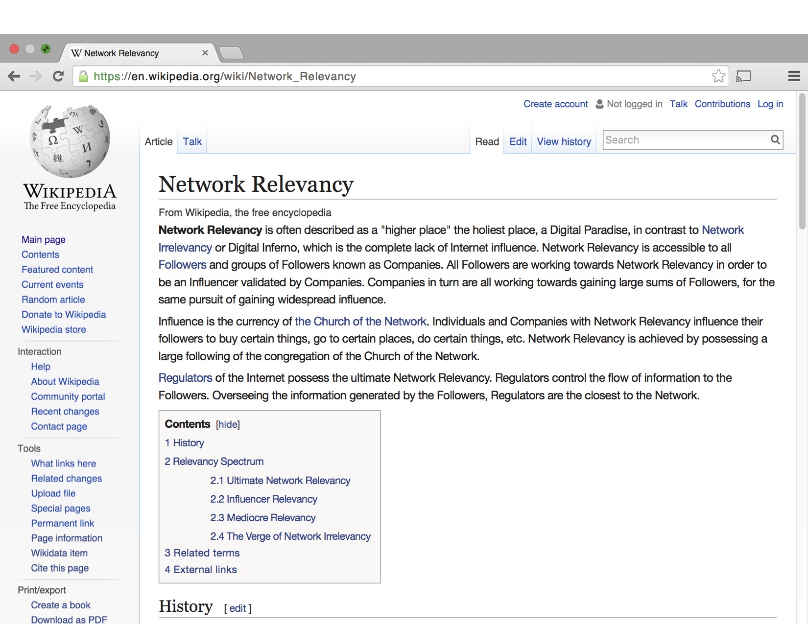Click the browser back arrow
The height and width of the screenshot is (624, 808).
(x=14, y=76)
